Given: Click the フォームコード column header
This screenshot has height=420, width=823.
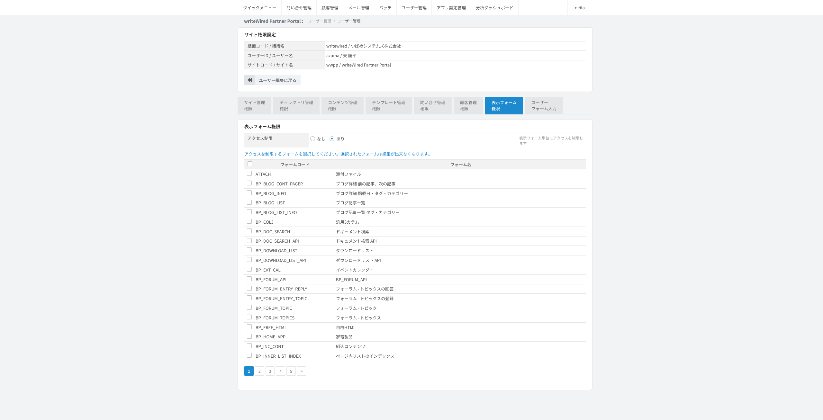Looking at the screenshot, I should pos(295,165).
